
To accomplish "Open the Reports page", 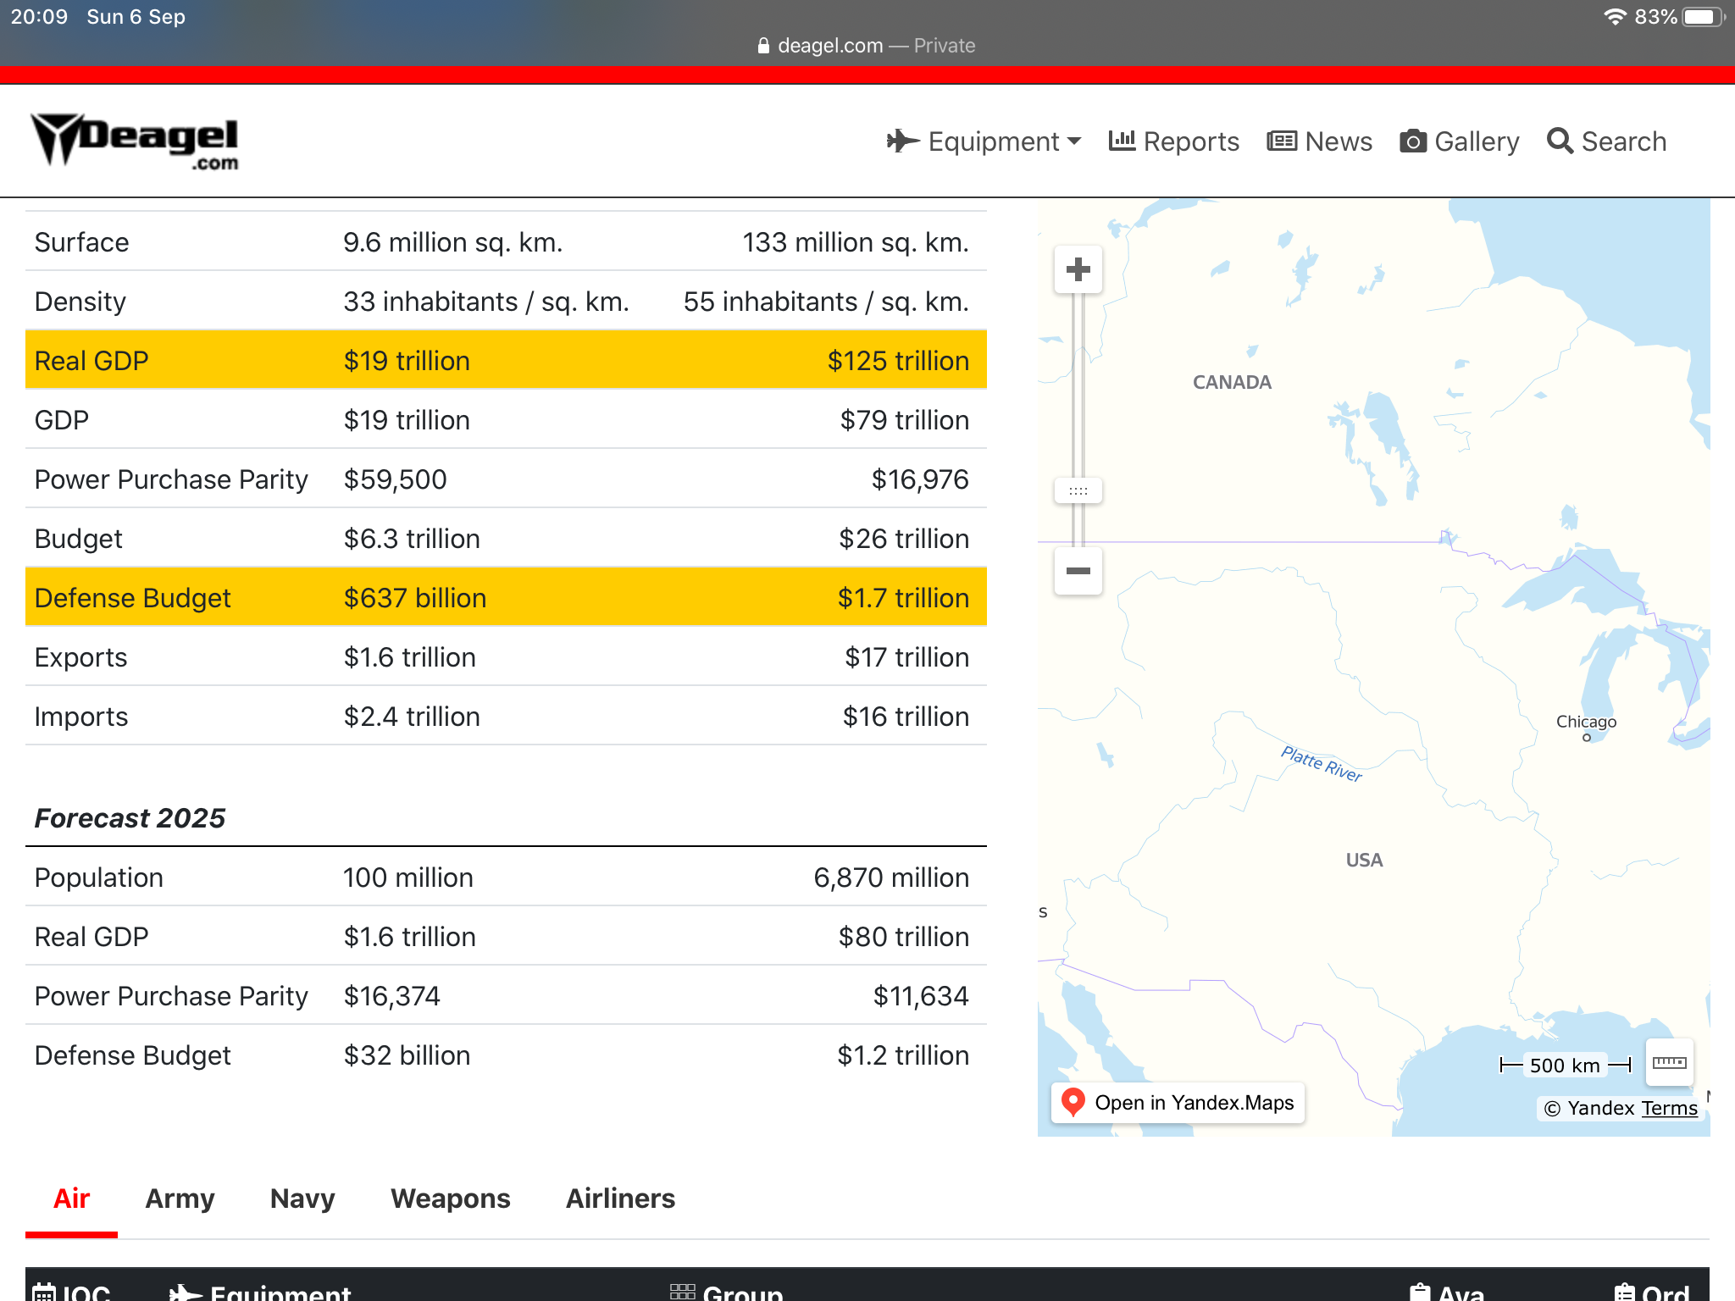I will [1174, 141].
